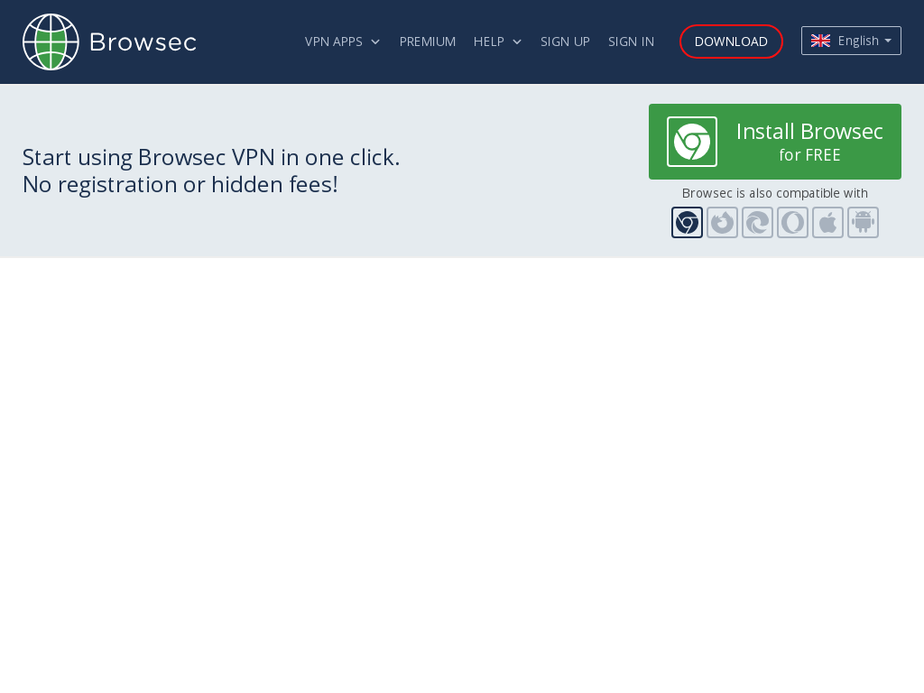
Task: Click the Browsec globe logo
Action: coord(51,42)
